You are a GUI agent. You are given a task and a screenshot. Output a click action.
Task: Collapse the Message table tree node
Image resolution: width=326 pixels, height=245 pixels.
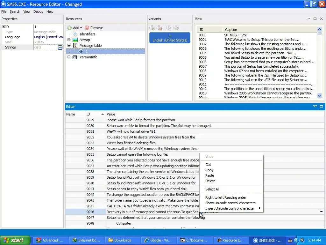[x=69, y=45]
